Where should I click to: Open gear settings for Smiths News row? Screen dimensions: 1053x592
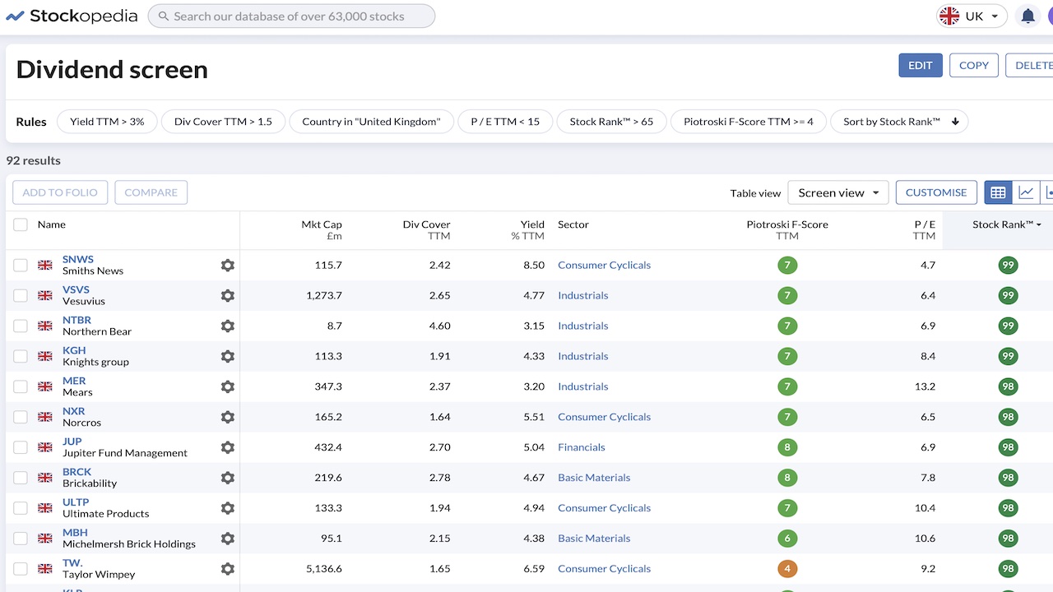(x=228, y=265)
